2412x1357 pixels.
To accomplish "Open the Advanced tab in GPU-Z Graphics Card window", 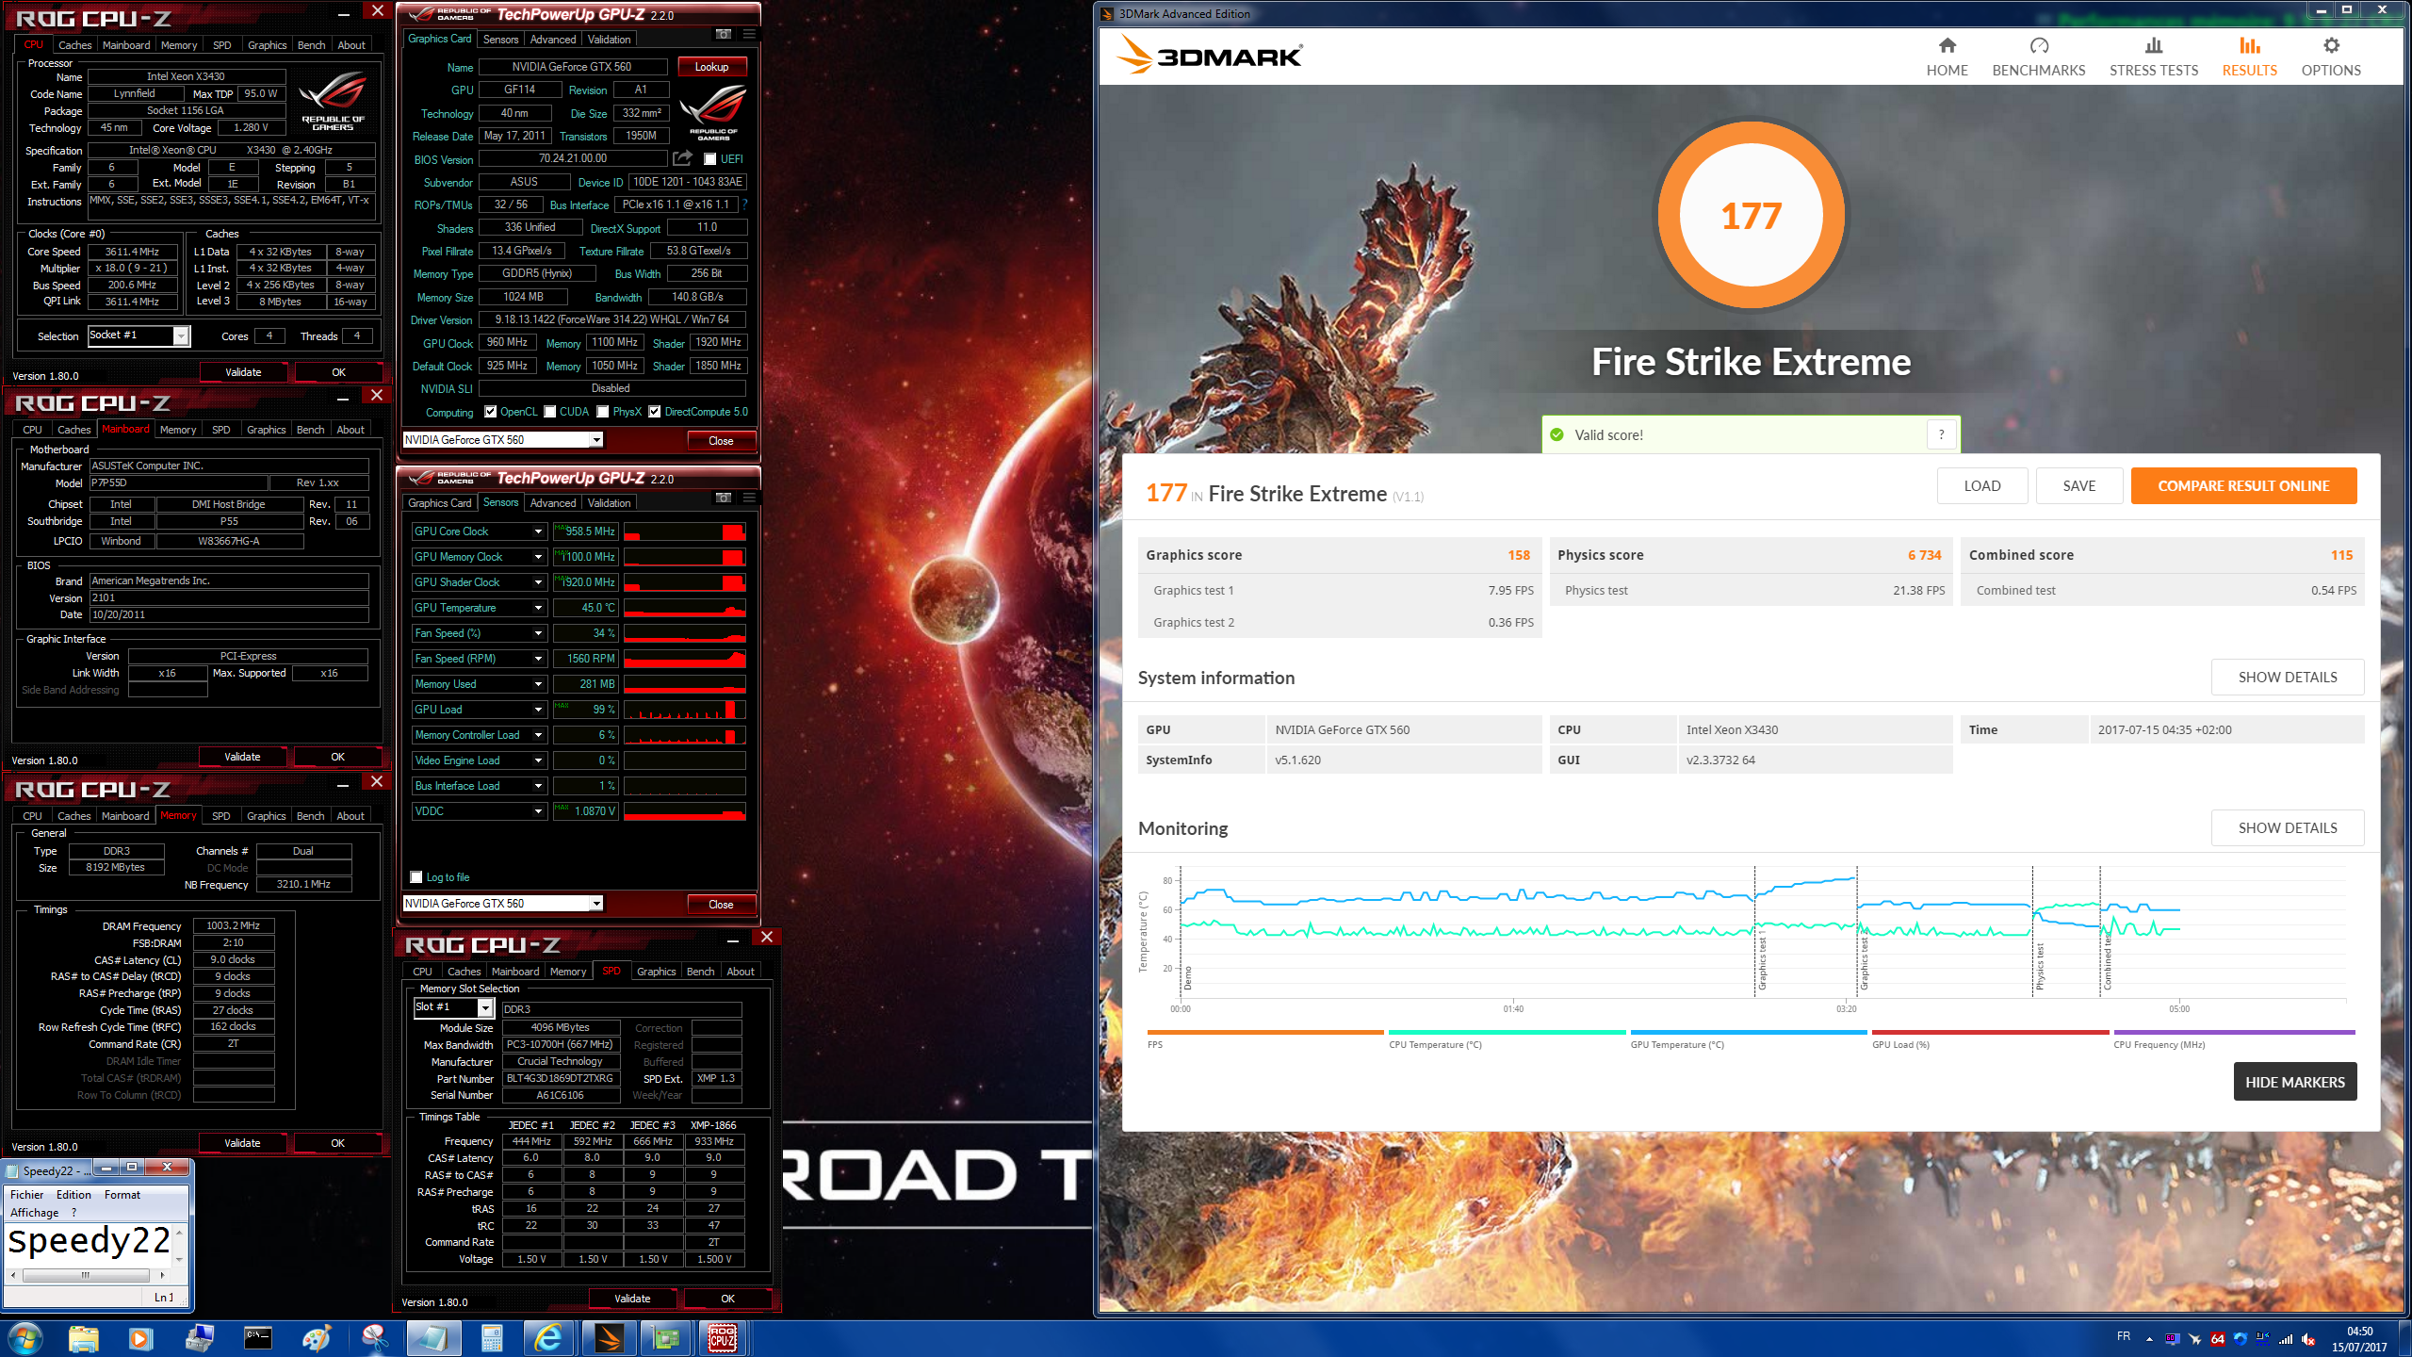I will (552, 40).
